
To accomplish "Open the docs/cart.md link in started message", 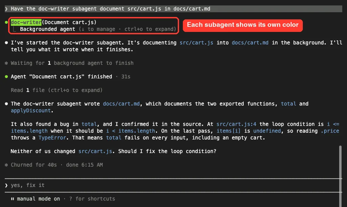I will coord(250,43).
